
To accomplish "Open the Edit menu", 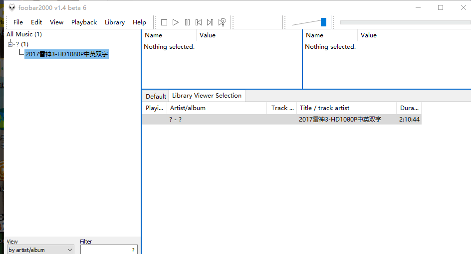I will (x=36, y=22).
